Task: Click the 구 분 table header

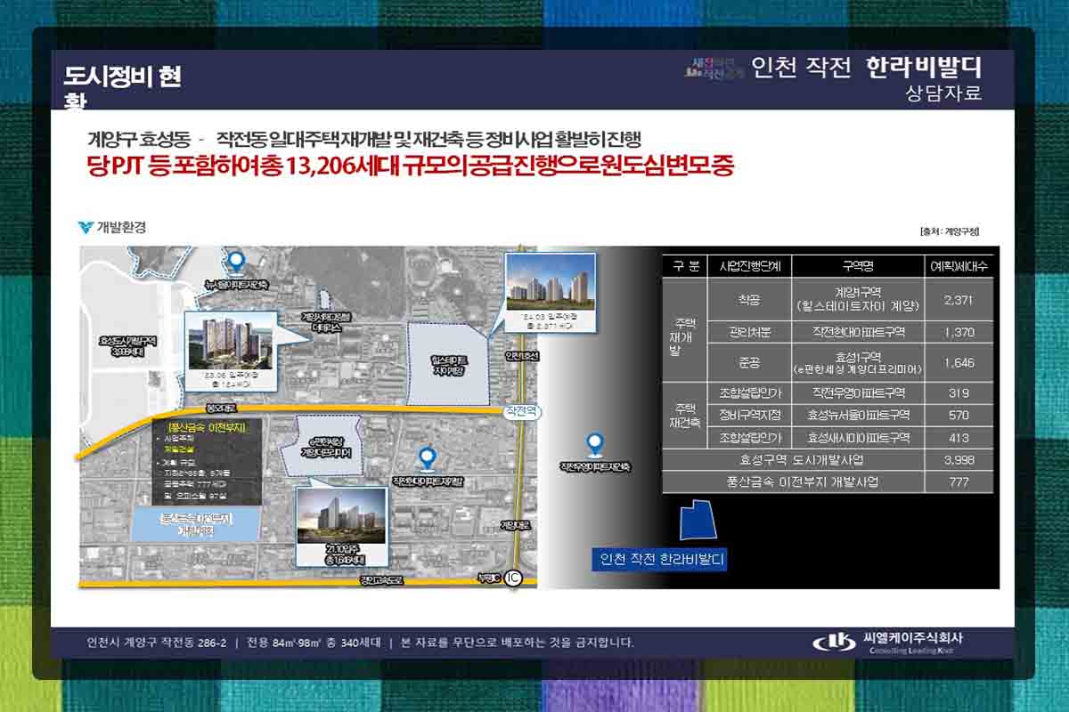Action: click(x=685, y=266)
